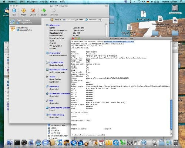
Task: Open the Fernsteuerung settings link
Action: click(x=57, y=115)
